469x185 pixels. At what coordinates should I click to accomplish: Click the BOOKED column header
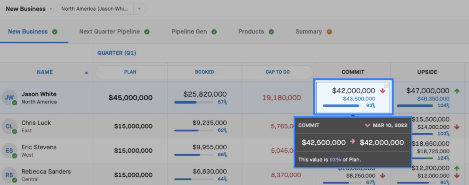204,72
